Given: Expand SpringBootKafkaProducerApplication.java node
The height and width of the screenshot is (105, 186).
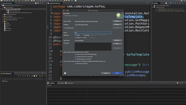Looking at the screenshot, I should (x=6, y=13).
